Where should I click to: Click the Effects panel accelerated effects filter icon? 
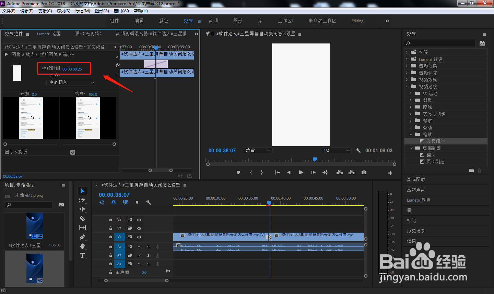coord(482,43)
